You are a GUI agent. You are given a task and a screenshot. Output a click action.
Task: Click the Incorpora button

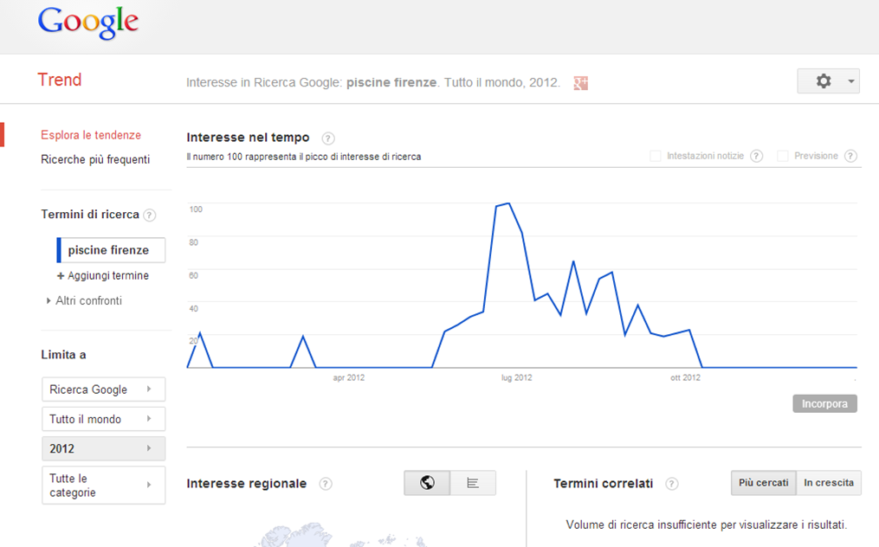(x=824, y=403)
